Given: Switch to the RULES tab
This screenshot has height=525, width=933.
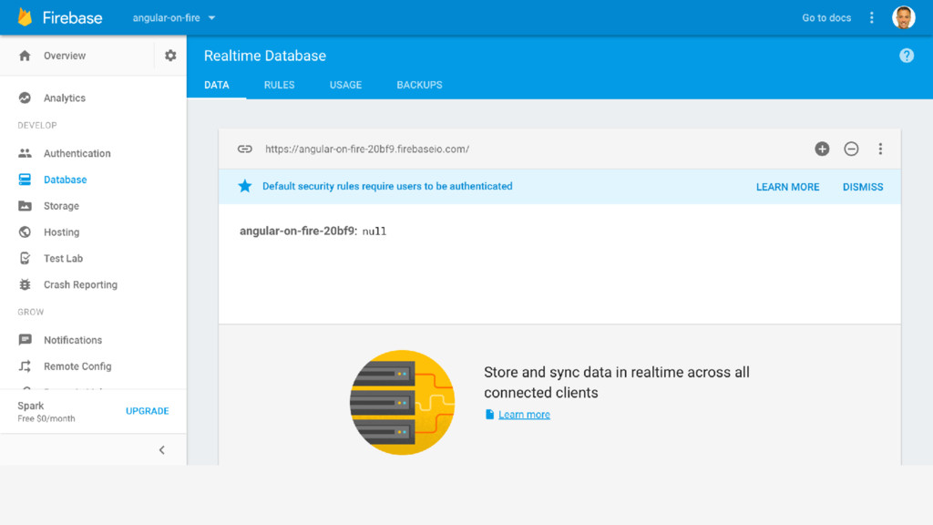Looking at the screenshot, I should 279,85.
